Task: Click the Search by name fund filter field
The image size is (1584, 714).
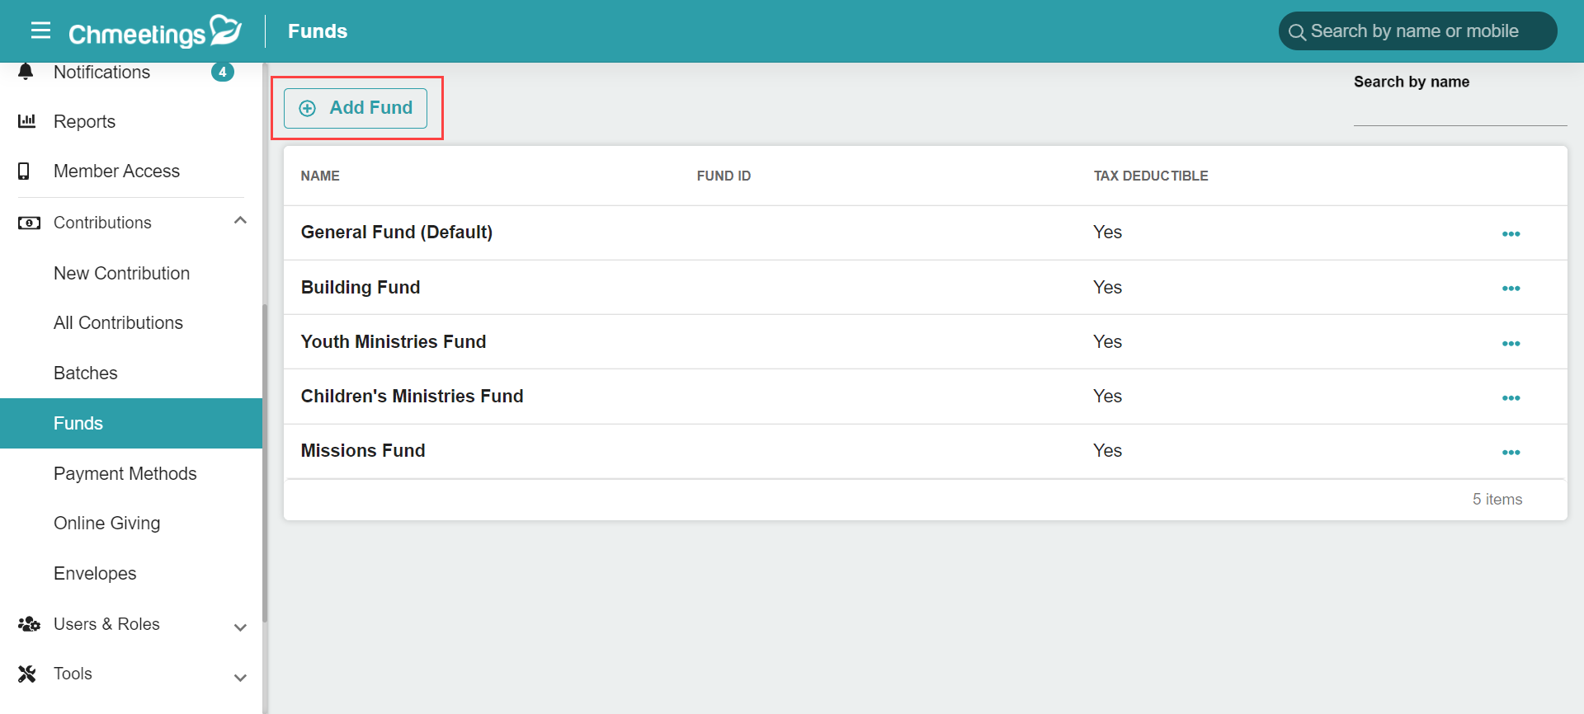Action: point(1460,112)
